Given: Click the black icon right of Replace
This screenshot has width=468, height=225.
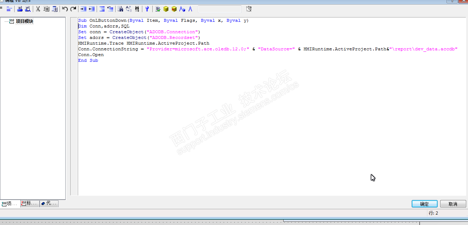Looking at the screenshot, I should click(137, 9).
